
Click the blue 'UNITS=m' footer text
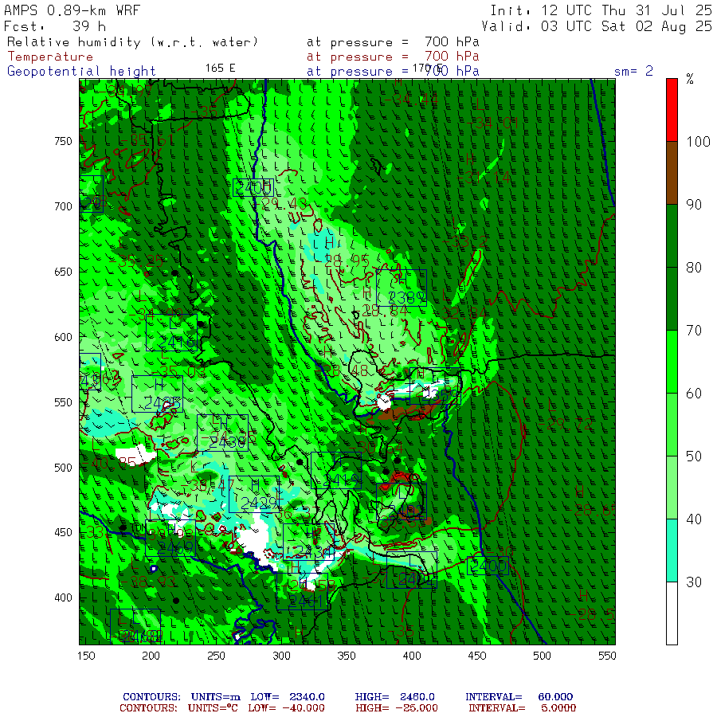pyautogui.click(x=215, y=697)
